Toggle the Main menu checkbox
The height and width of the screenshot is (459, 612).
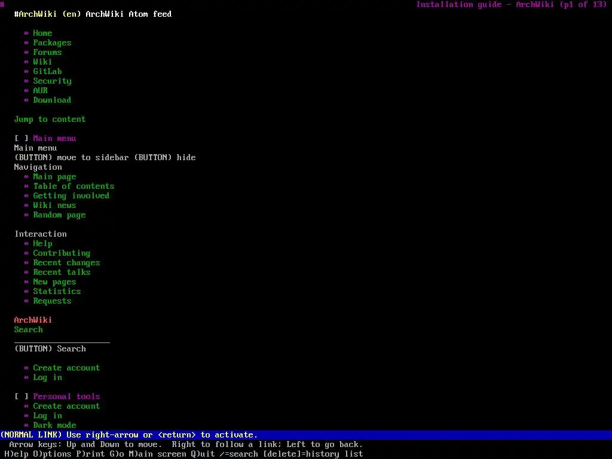click(22, 139)
